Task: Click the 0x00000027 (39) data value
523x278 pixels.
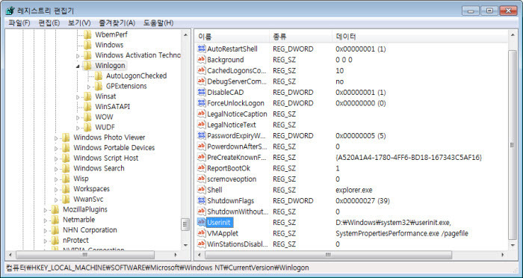Action: [362, 201]
